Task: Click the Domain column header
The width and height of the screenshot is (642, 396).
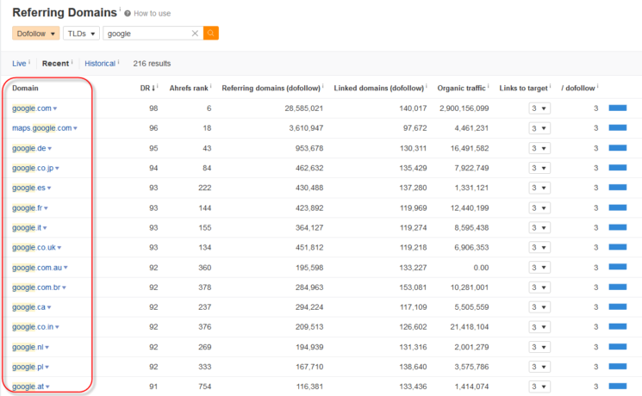Action: 25,88
